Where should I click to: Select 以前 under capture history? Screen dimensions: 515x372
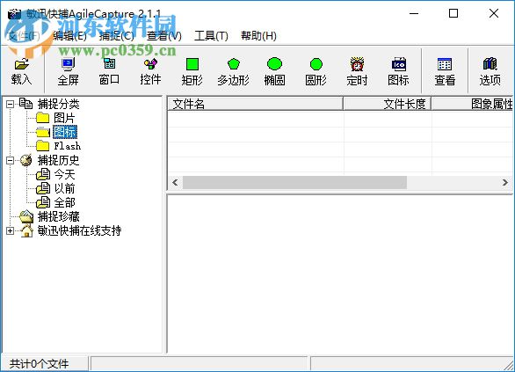click(64, 188)
